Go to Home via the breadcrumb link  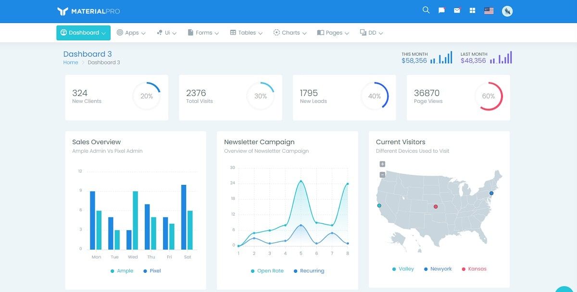tap(70, 62)
